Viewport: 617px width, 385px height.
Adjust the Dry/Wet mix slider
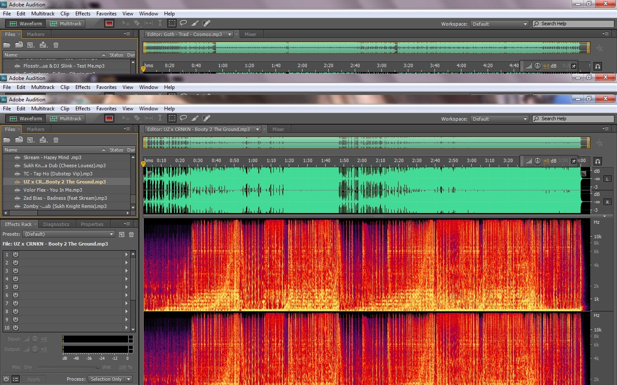point(69,367)
